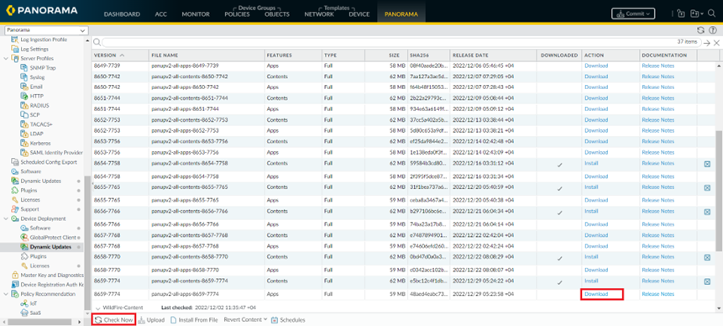
Task: Open Master Key and Diagnostics
Action: 52,275
